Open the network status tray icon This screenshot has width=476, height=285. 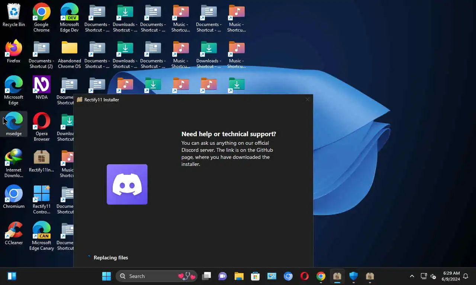pyautogui.click(x=424, y=276)
